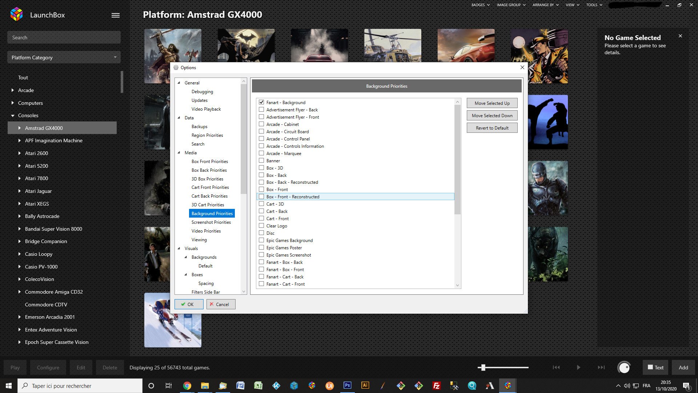Click the round volume knob icon
This screenshot has height=393, width=698.
click(624, 368)
